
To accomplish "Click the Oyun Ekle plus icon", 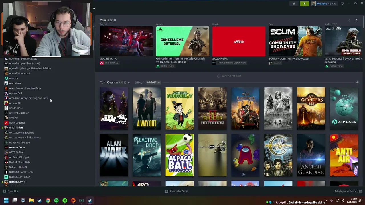I will 4,191.
